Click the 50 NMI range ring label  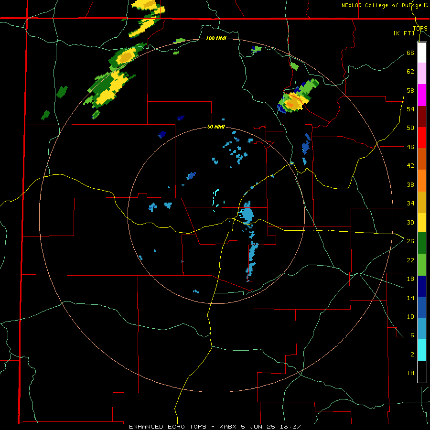tap(216, 127)
